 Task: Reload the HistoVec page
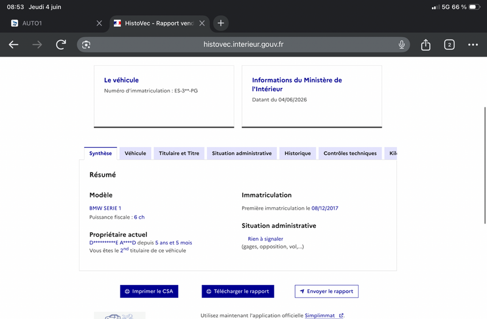click(61, 44)
